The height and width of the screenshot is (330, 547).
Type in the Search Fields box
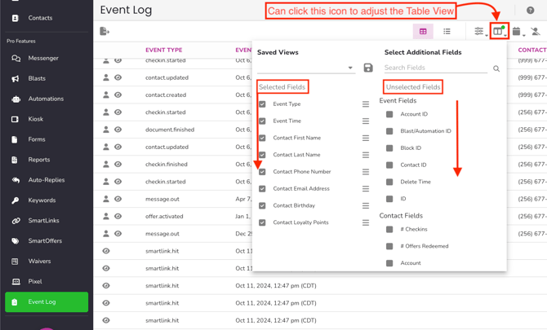click(x=437, y=68)
